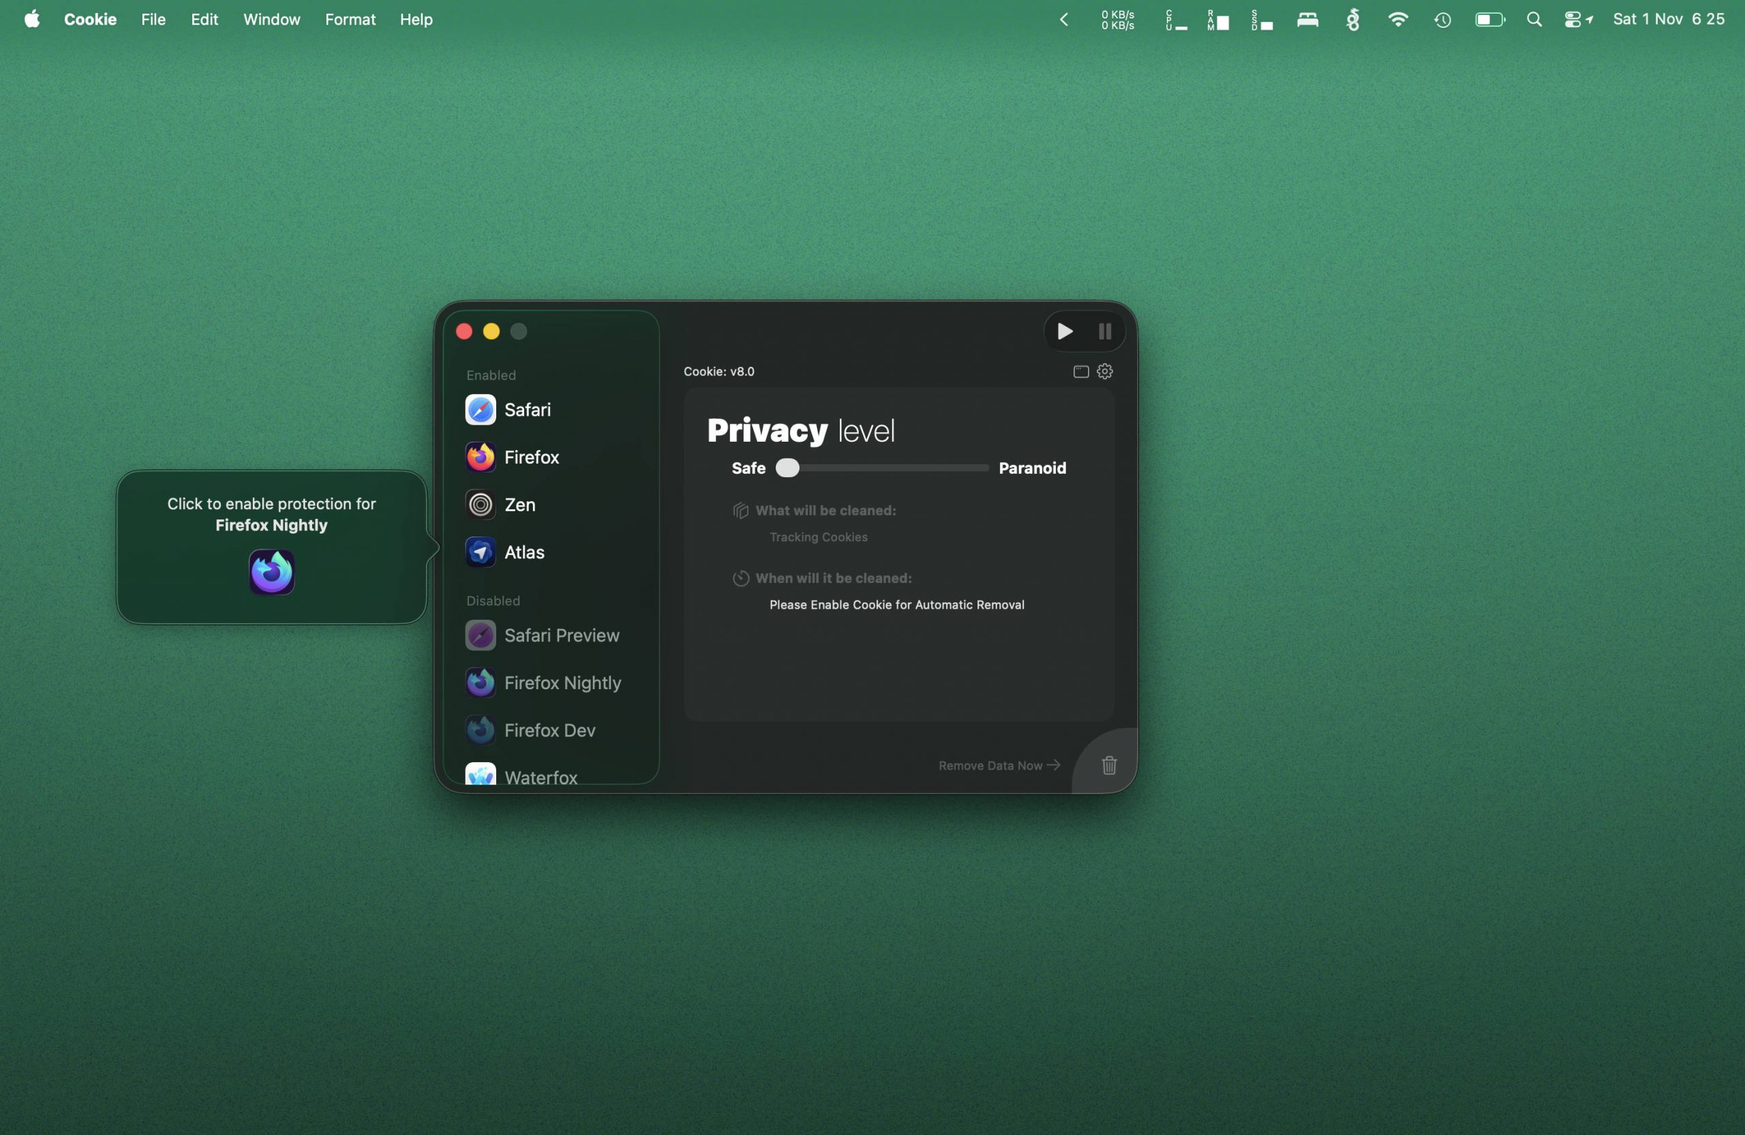The height and width of the screenshot is (1135, 1745).
Task: Select Firefox in the Enabled list
Action: pos(531,457)
